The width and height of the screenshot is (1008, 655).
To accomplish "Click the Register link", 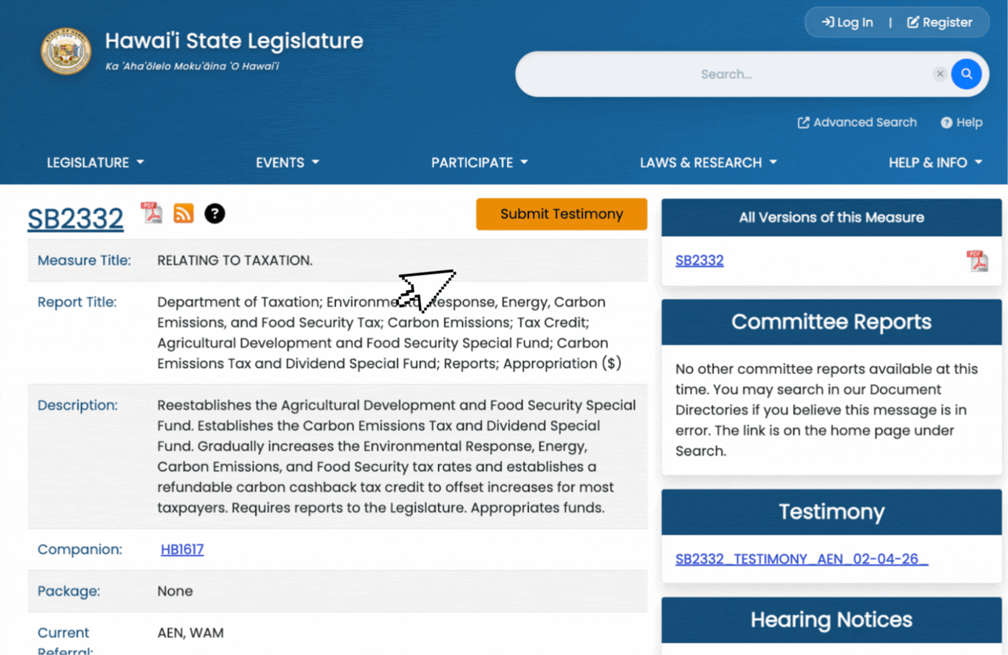I will click(939, 22).
